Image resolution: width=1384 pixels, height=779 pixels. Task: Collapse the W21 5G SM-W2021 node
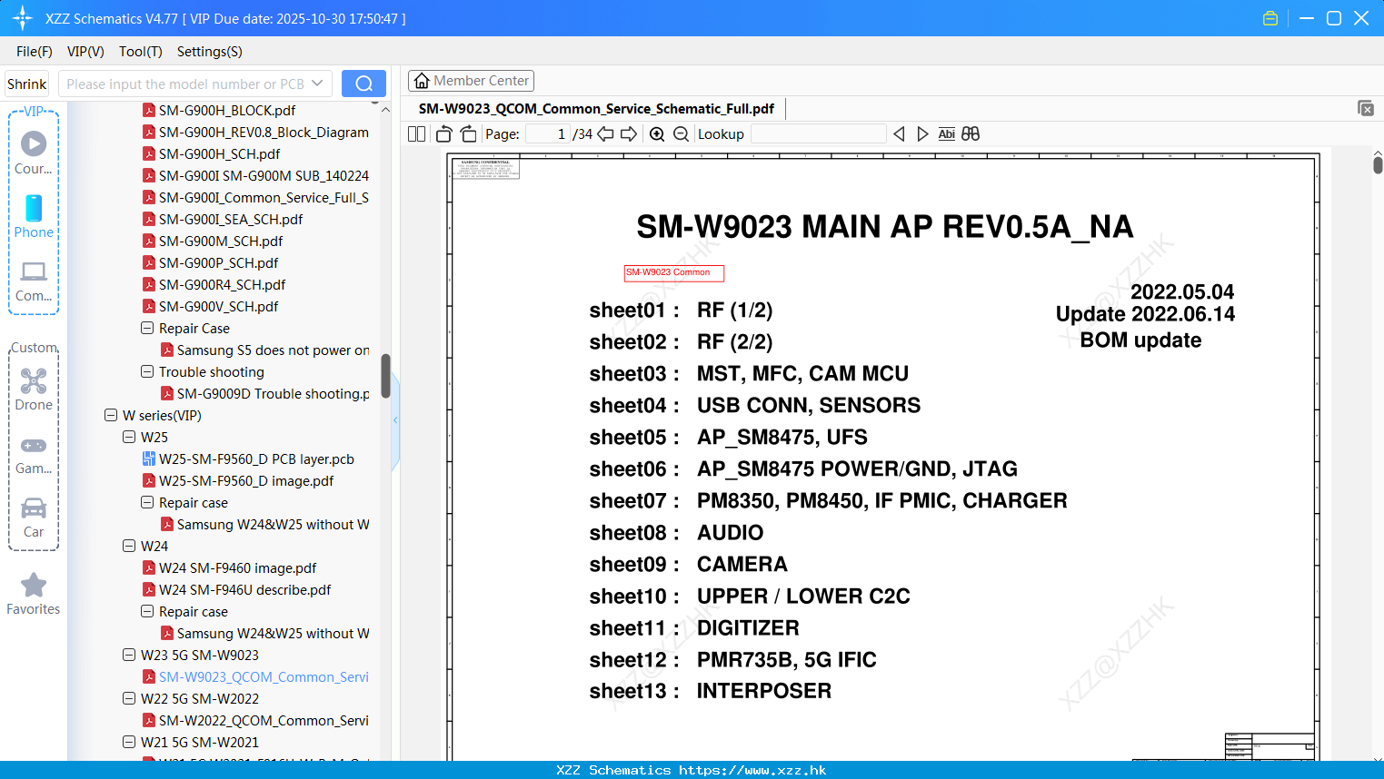pyautogui.click(x=129, y=743)
